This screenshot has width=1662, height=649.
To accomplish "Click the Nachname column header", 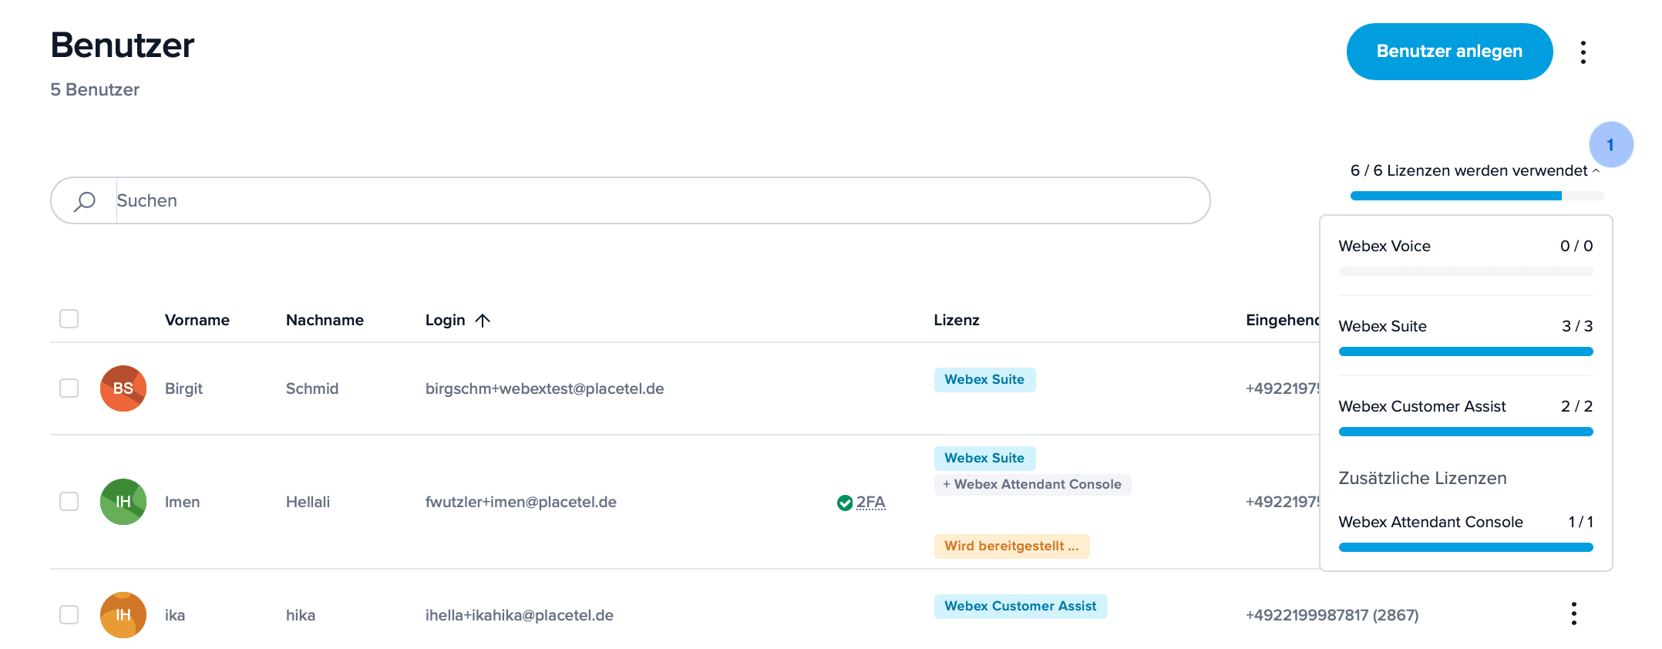I will click(x=325, y=320).
